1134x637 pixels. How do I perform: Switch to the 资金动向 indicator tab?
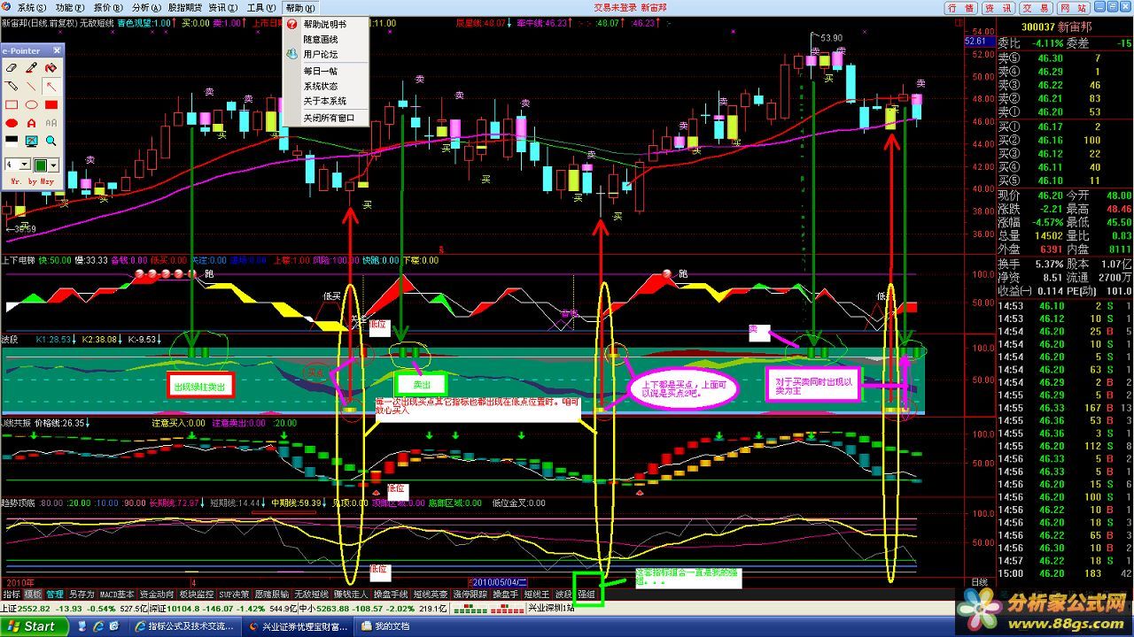[x=156, y=595]
